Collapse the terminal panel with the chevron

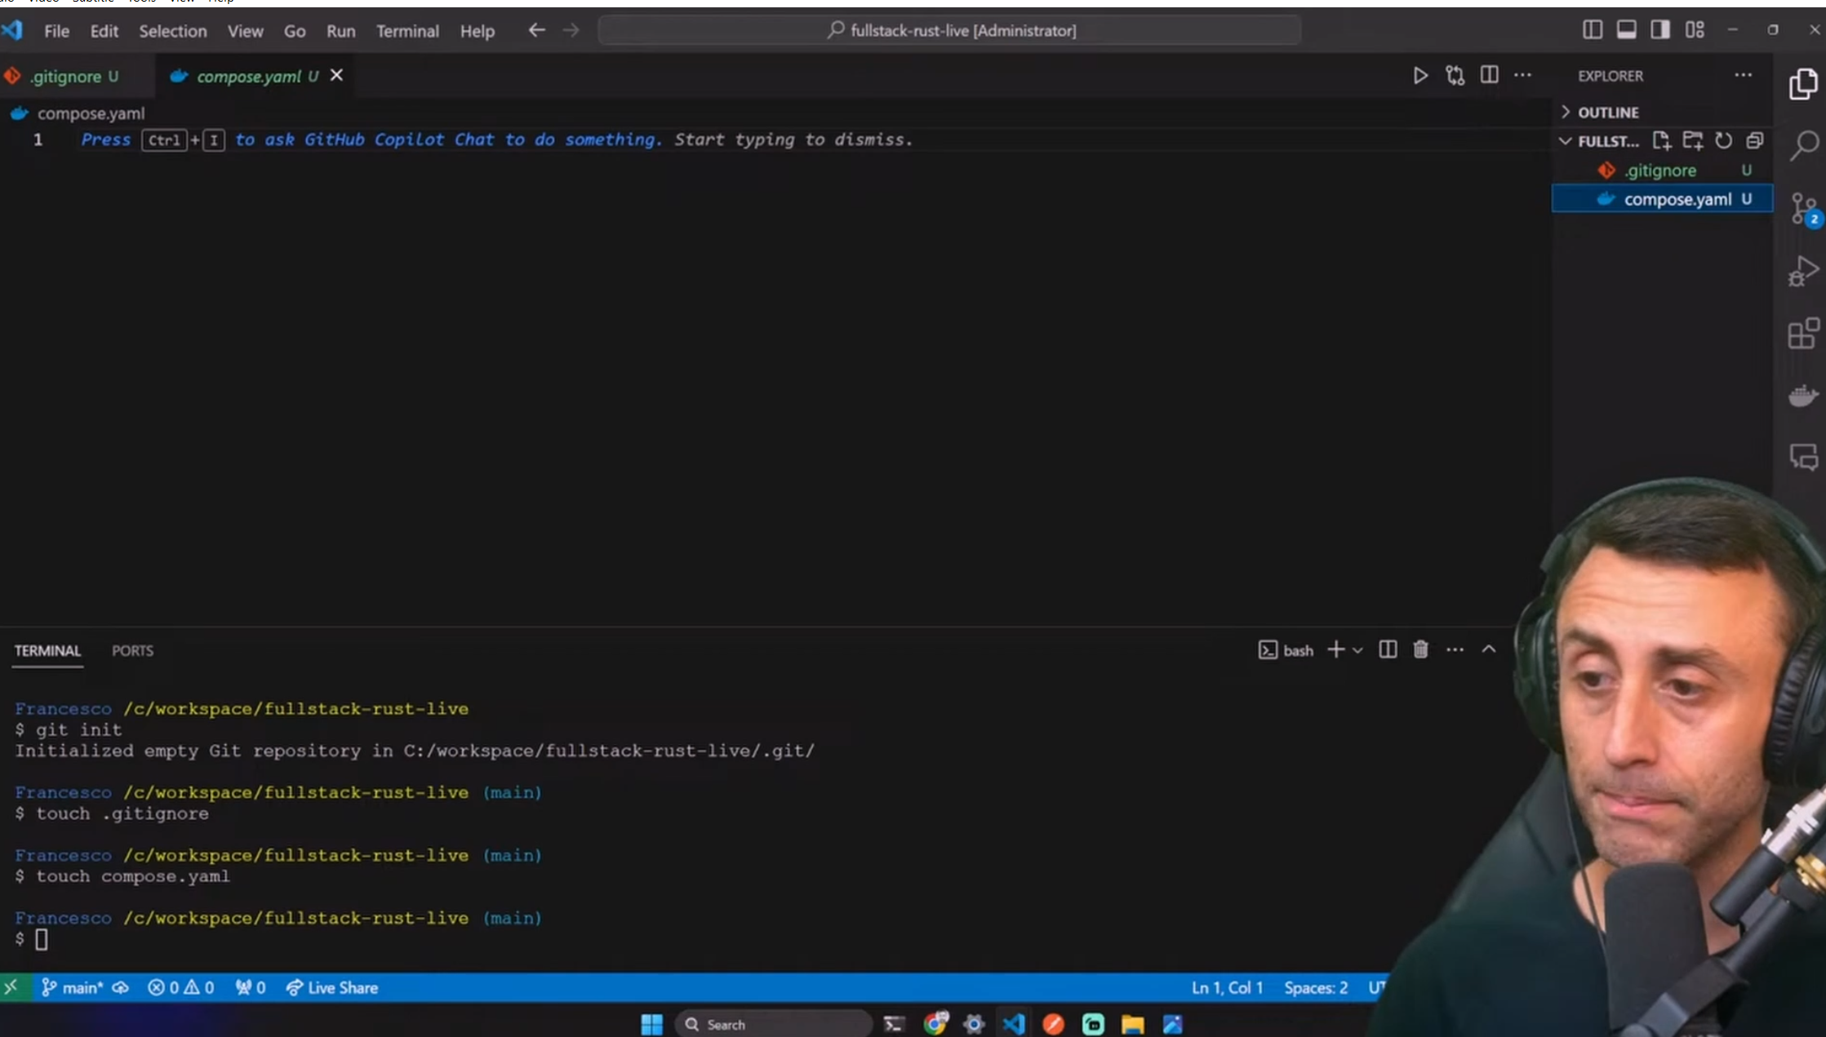(1489, 649)
